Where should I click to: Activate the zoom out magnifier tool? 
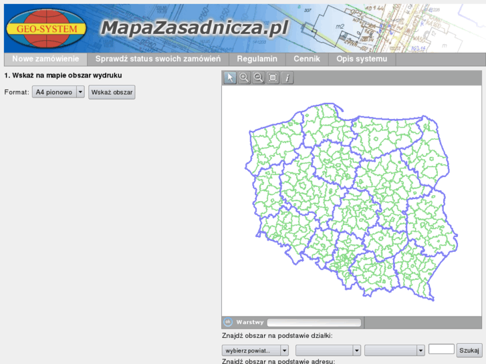coord(259,77)
